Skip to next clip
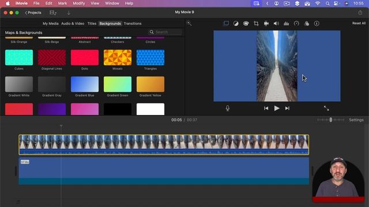Screen dimensions: 369x207 tap(287, 108)
